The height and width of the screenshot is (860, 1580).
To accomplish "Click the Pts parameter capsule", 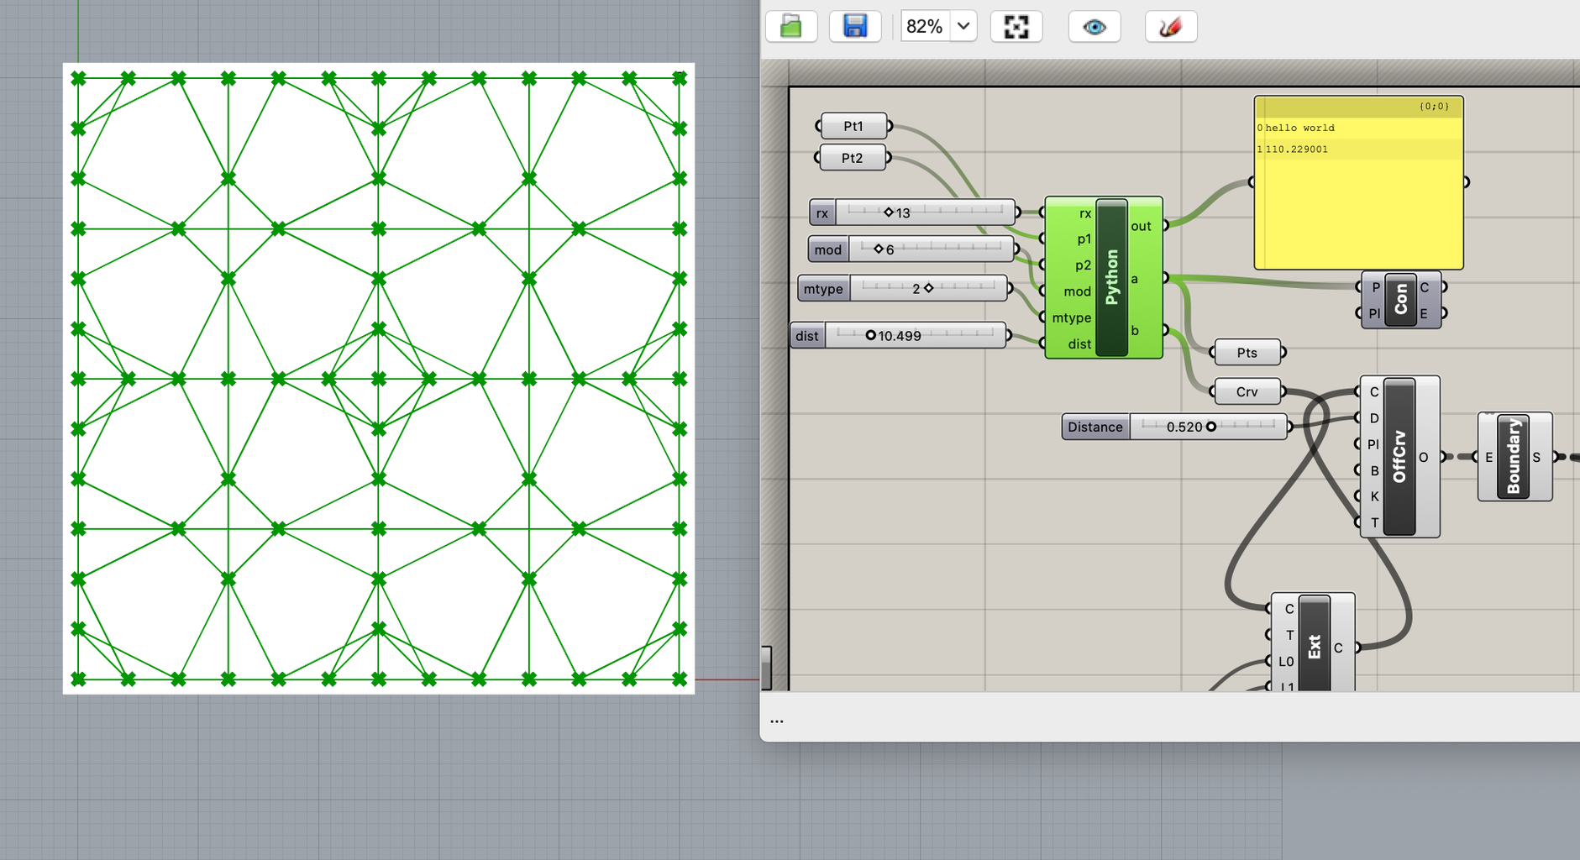I will point(1247,352).
